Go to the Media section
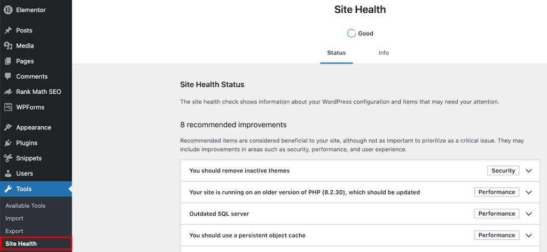Screen dimensions: 547x252 [36, 46]
